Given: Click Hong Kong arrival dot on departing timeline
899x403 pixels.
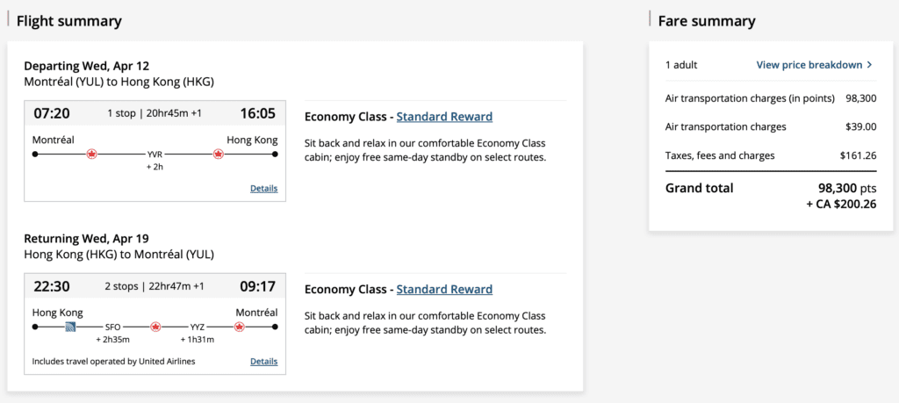Looking at the screenshot, I should (275, 154).
